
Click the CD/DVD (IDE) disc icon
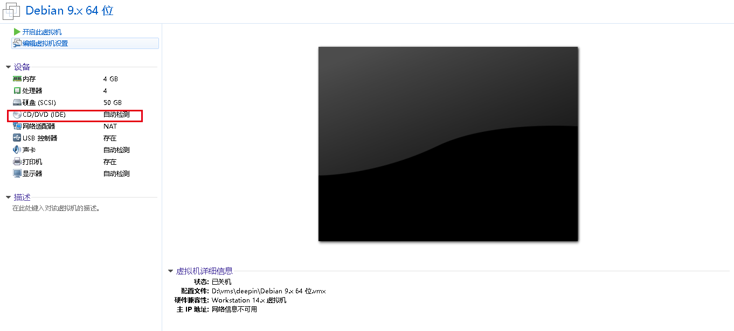(x=17, y=115)
